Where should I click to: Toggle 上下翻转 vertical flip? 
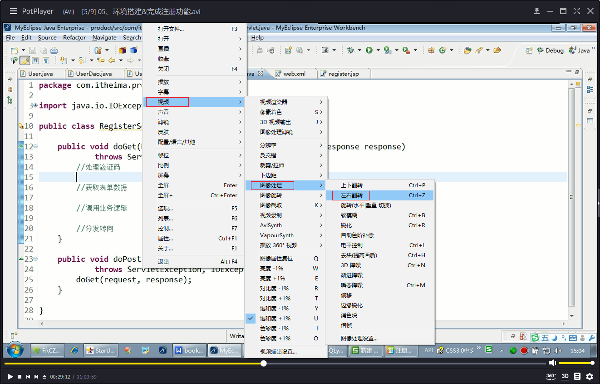point(380,185)
